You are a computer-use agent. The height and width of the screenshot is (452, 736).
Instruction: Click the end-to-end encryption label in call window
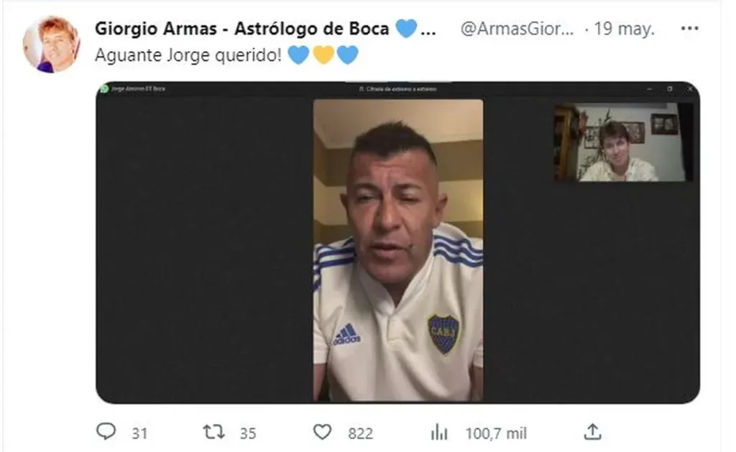point(397,88)
